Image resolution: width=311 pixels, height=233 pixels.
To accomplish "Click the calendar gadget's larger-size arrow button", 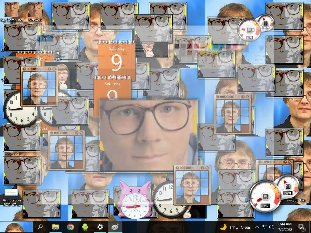I will click(58, 59).
